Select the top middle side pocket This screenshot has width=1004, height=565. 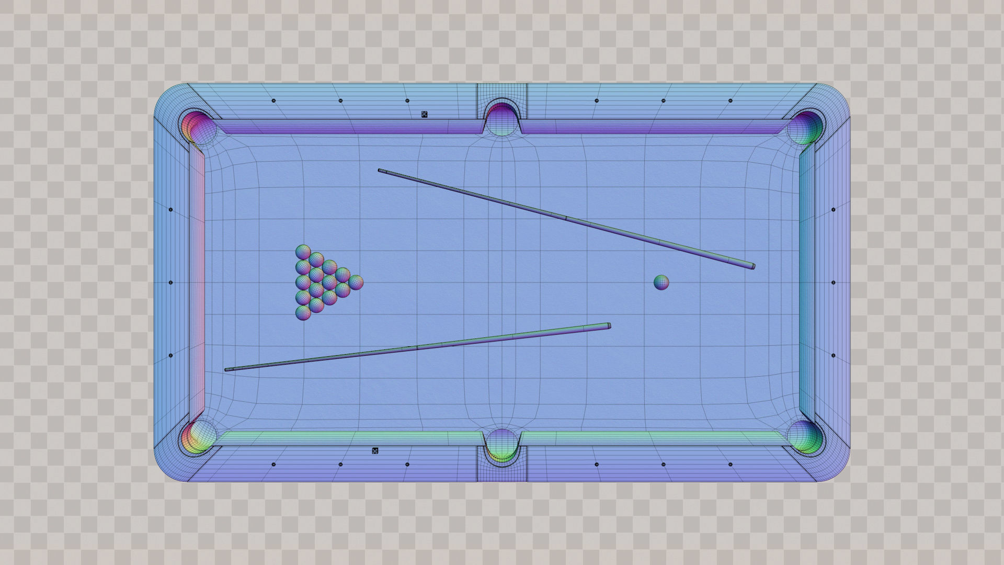click(x=502, y=119)
